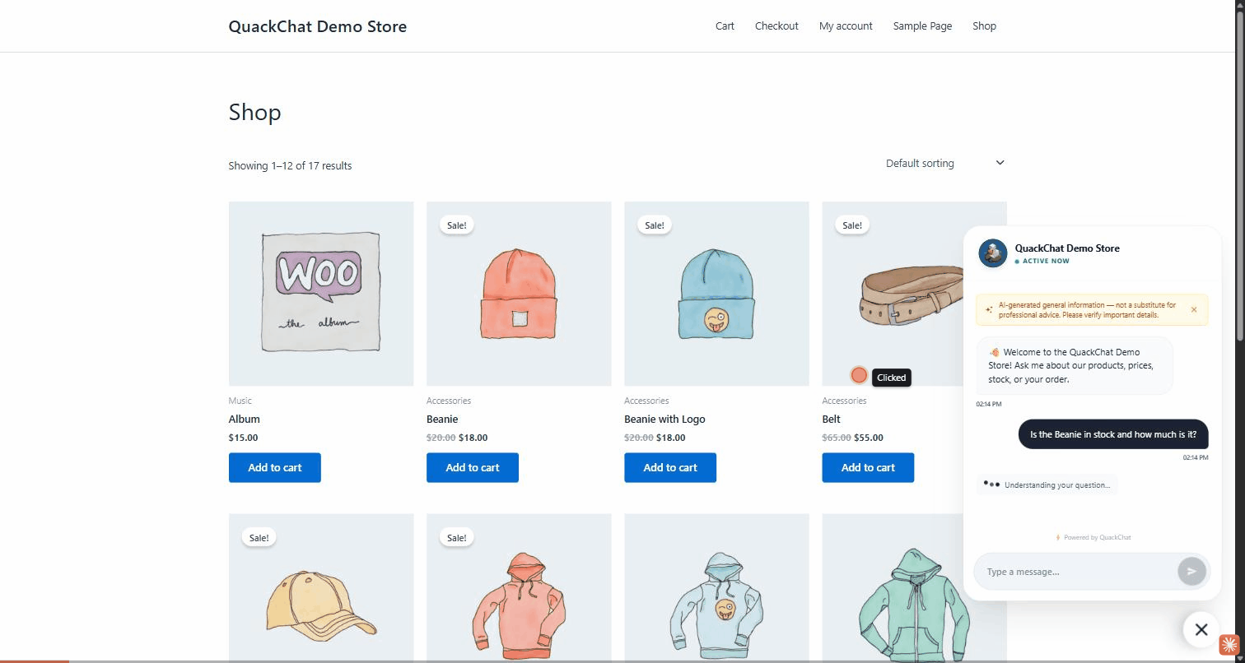Click the Music category label
Image resolution: width=1245 pixels, height=663 pixels.
click(240, 401)
